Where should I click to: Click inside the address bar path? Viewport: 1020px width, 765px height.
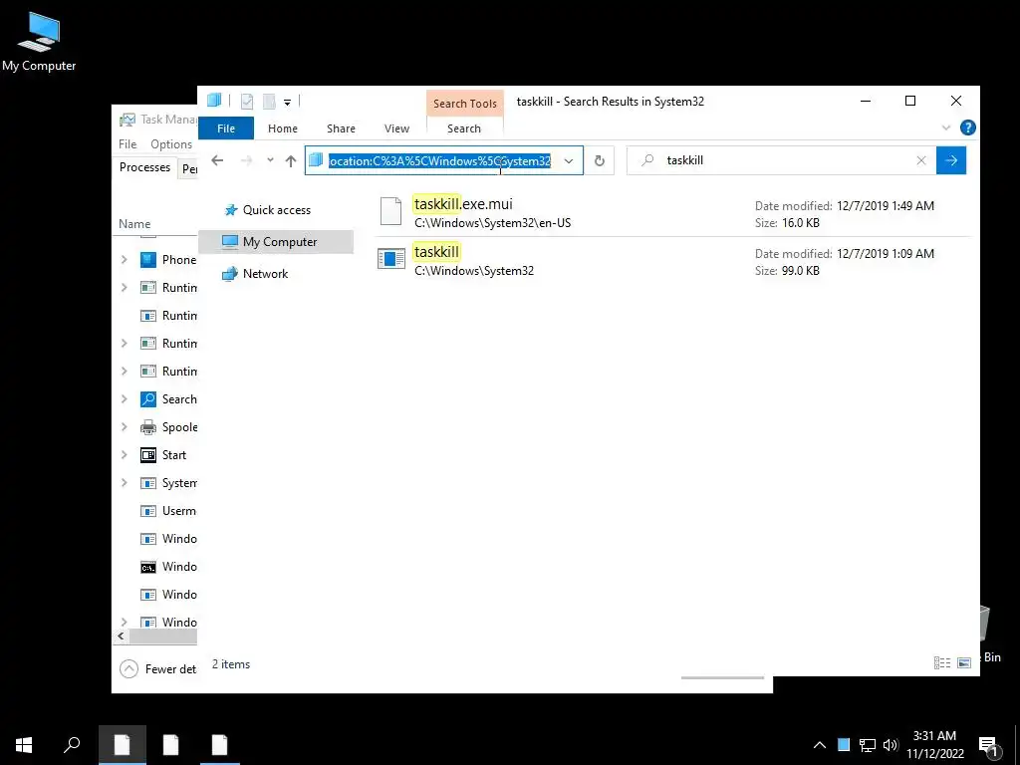pyautogui.click(x=439, y=160)
